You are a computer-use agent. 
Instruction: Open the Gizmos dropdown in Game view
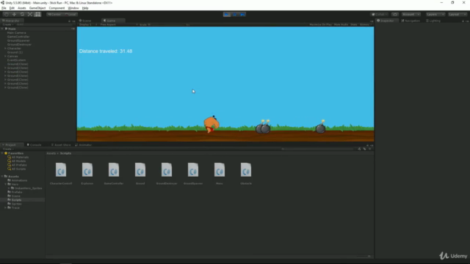pos(365,24)
